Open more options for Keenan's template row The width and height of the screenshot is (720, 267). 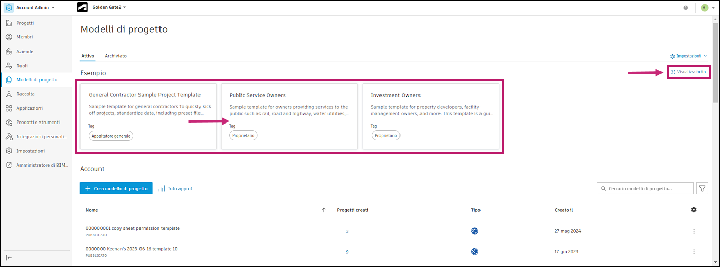click(x=694, y=252)
